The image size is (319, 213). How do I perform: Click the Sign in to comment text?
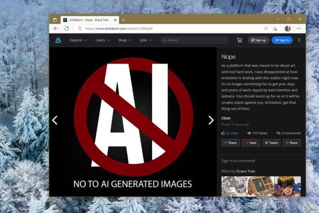(x=238, y=161)
